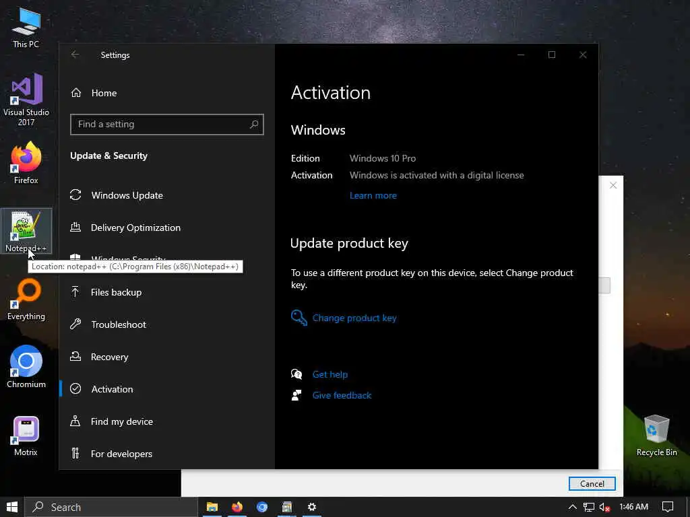Click the Windows Update refresh icon
690x517 pixels.
[75, 195]
